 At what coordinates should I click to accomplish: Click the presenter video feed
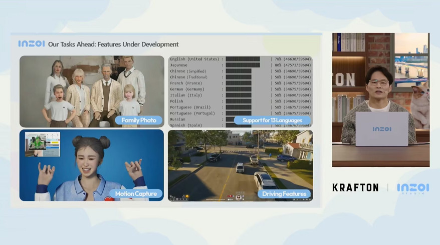(x=380, y=99)
